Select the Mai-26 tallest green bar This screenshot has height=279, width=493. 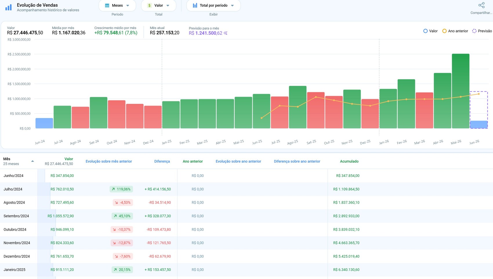tap(461, 91)
